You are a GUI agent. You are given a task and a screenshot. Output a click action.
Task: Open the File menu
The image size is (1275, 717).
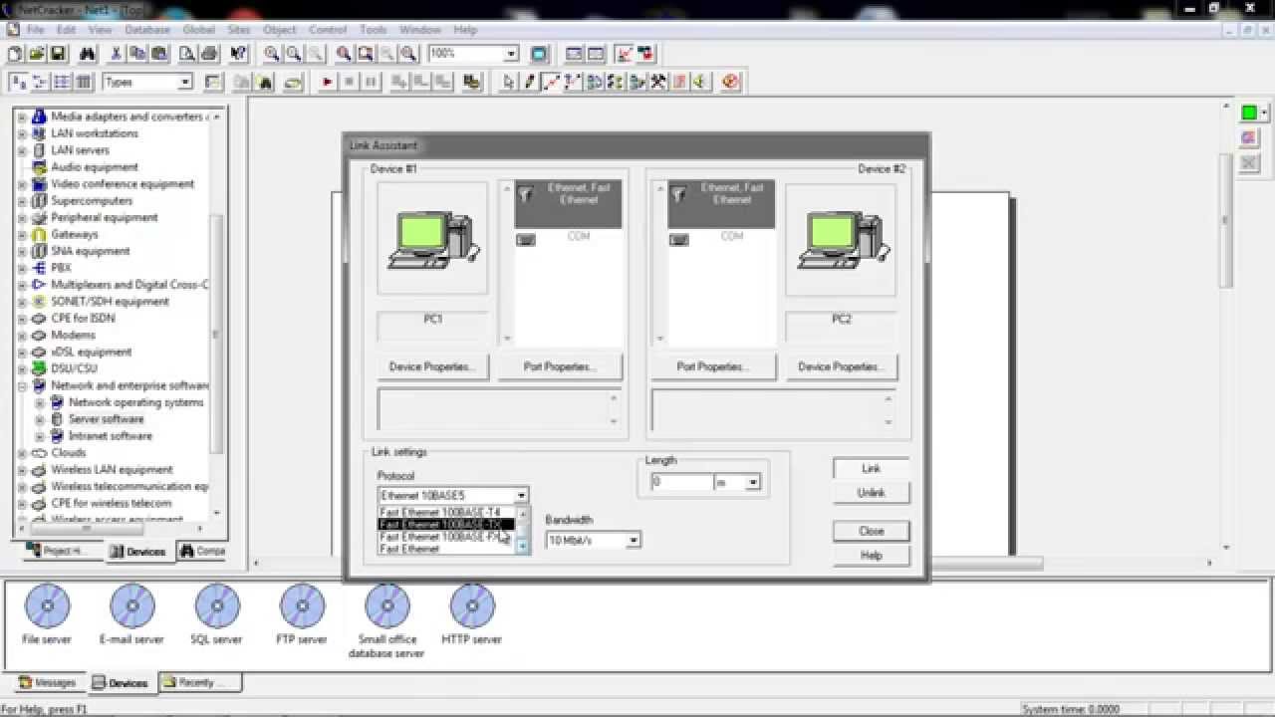(x=35, y=30)
